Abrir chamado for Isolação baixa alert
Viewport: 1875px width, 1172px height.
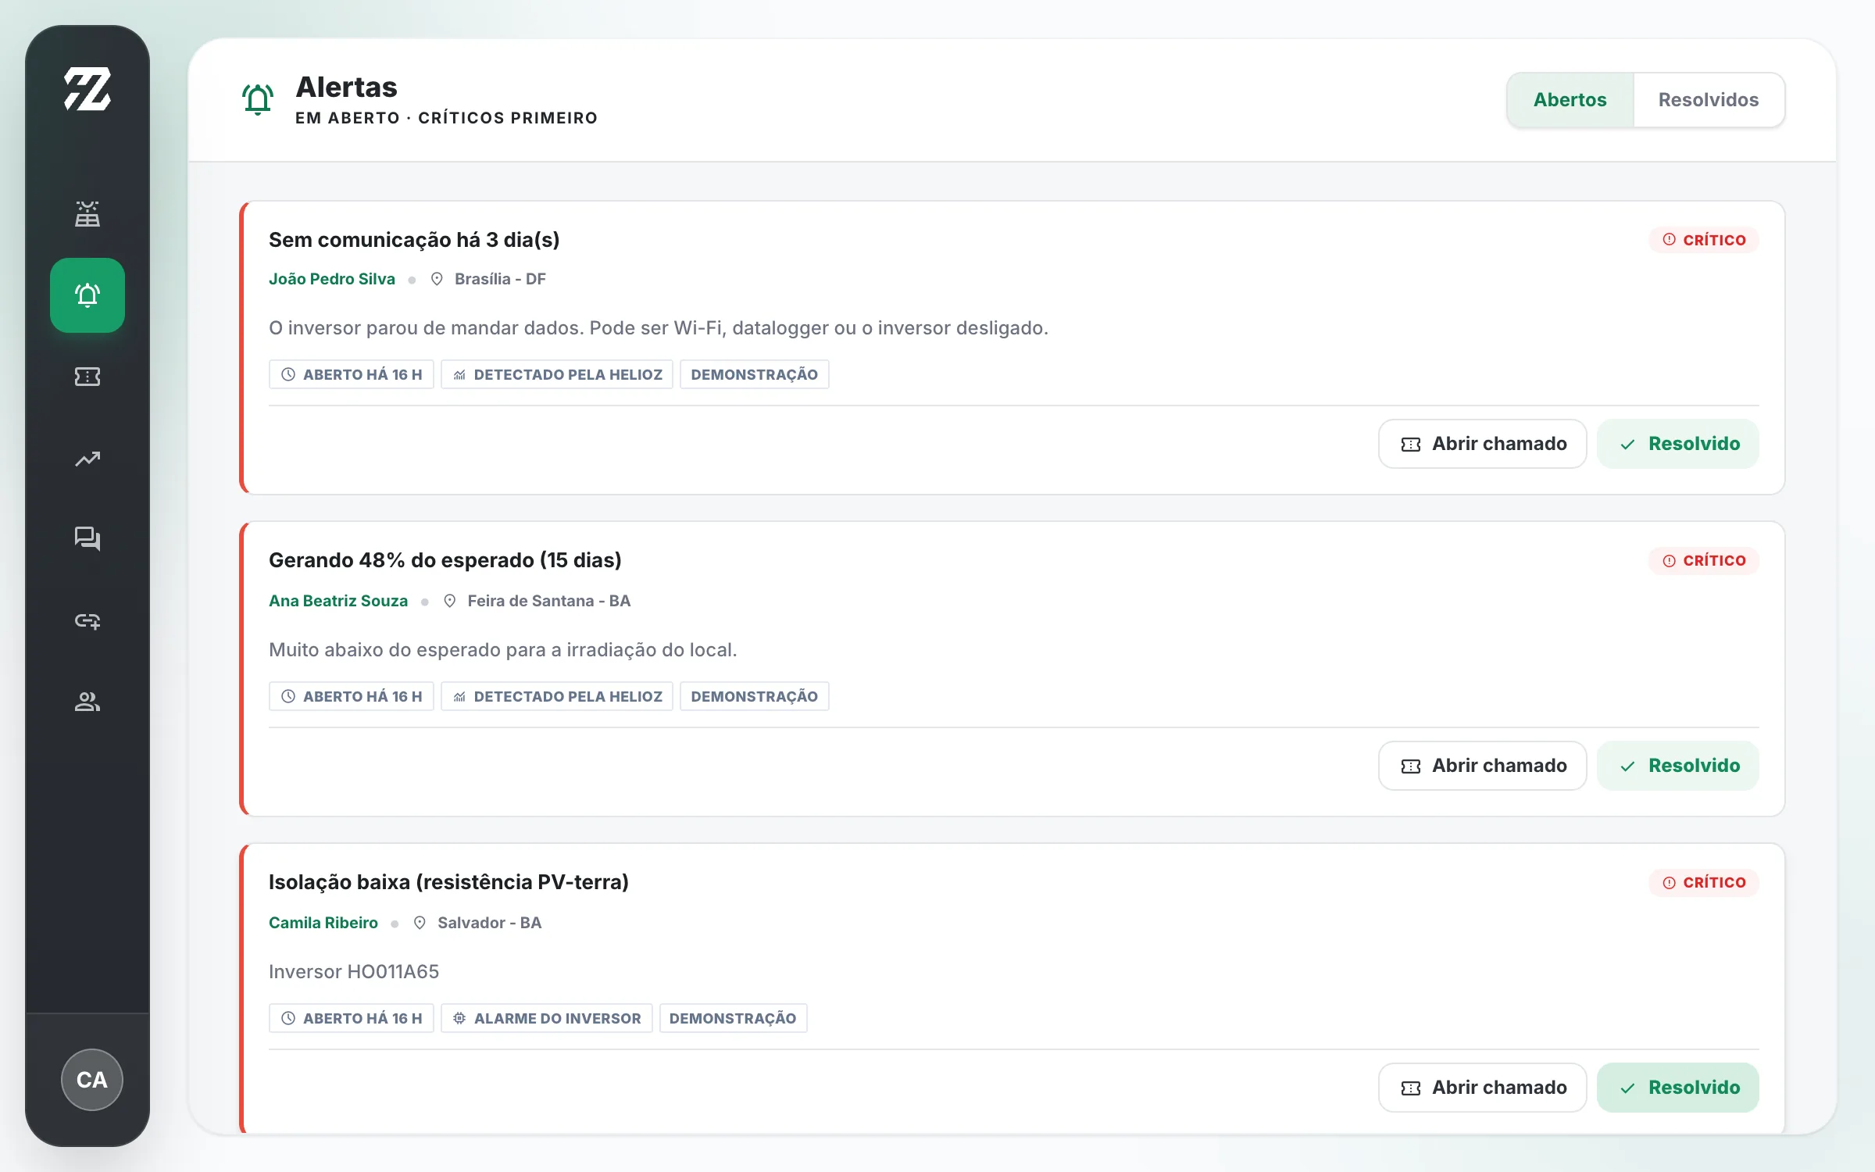[x=1483, y=1088]
